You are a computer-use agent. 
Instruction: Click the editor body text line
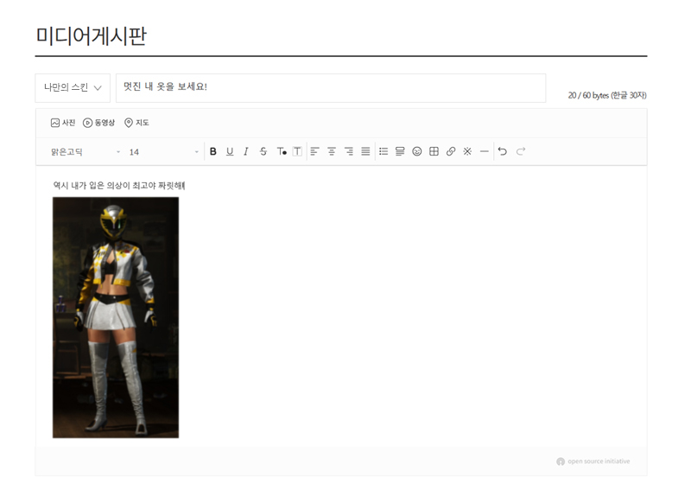tap(119, 185)
